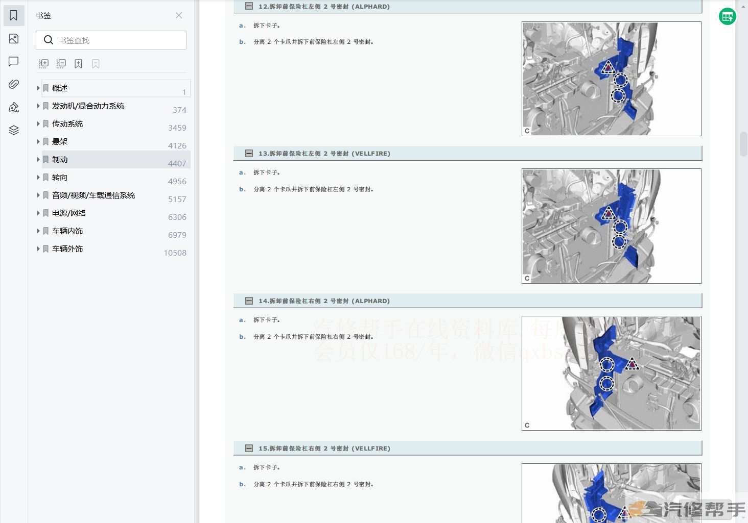Open the bookmarks panel icon

click(x=14, y=16)
